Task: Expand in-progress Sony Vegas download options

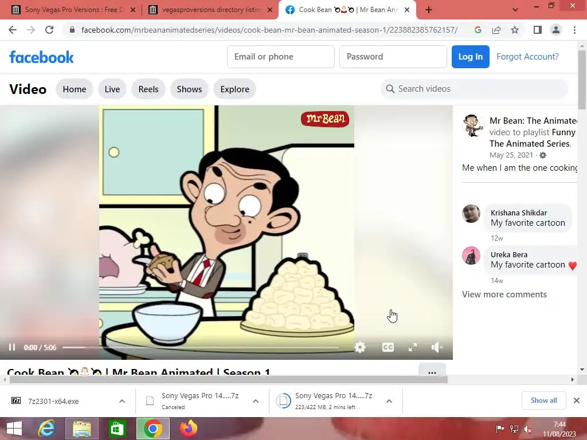Action: (x=389, y=401)
